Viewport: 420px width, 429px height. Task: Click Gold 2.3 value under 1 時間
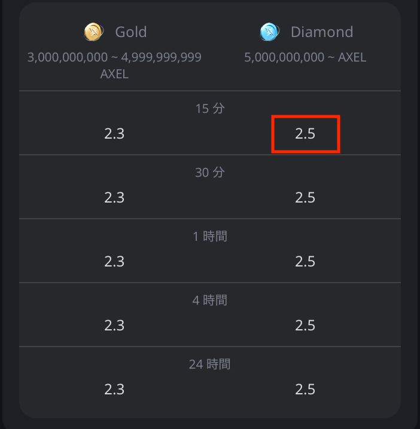coord(114,262)
